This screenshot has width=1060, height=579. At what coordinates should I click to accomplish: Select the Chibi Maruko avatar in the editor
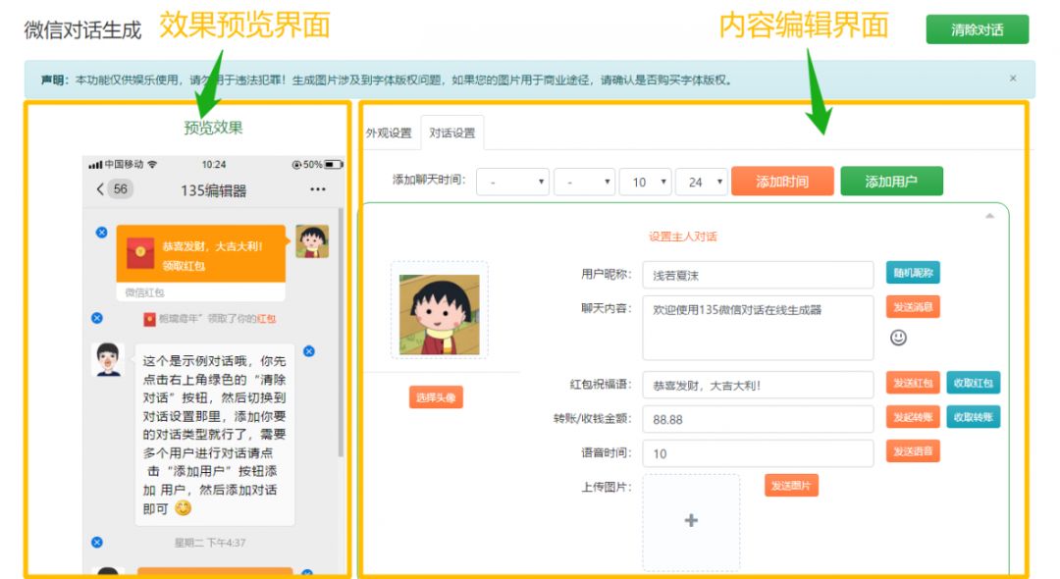[x=440, y=314]
